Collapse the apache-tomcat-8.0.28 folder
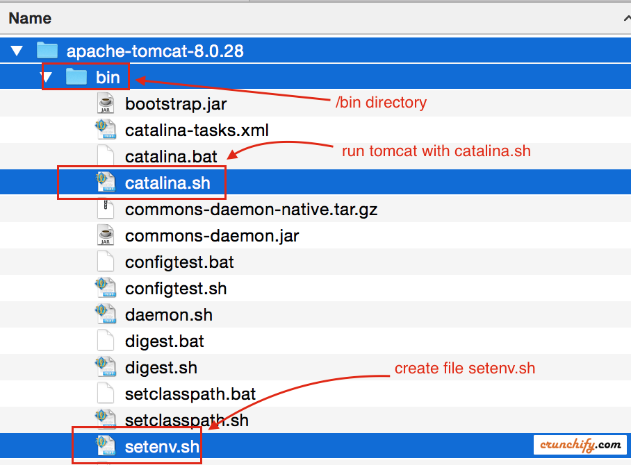The width and height of the screenshot is (631, 465). 17,51
